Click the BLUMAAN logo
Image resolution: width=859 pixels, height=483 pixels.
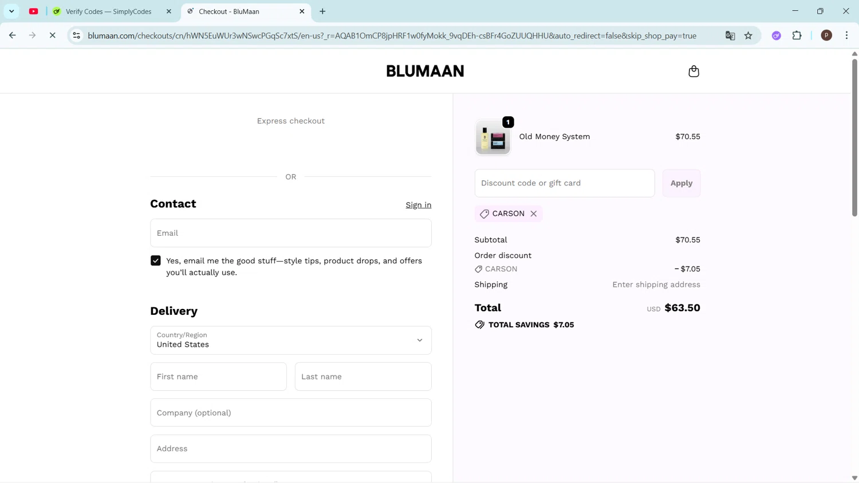(425, 71)
